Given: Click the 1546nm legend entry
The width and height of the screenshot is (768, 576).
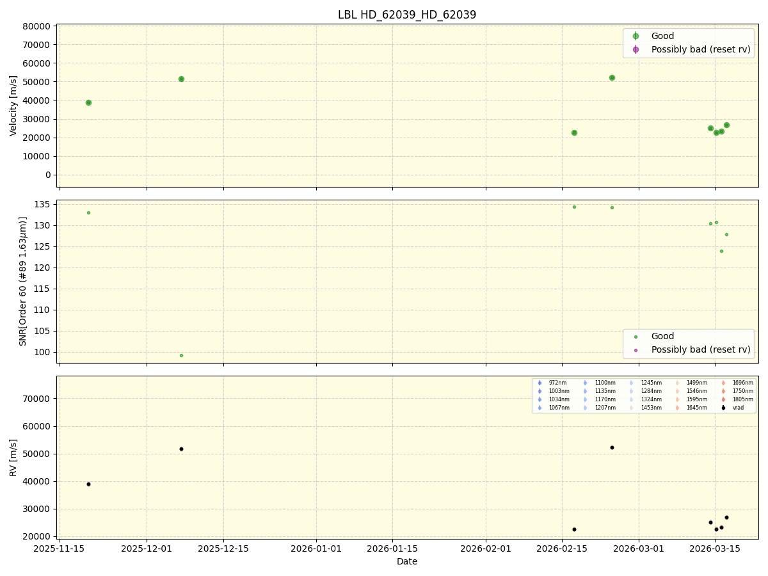Looking at the screenshot, I should pos(691,391).
